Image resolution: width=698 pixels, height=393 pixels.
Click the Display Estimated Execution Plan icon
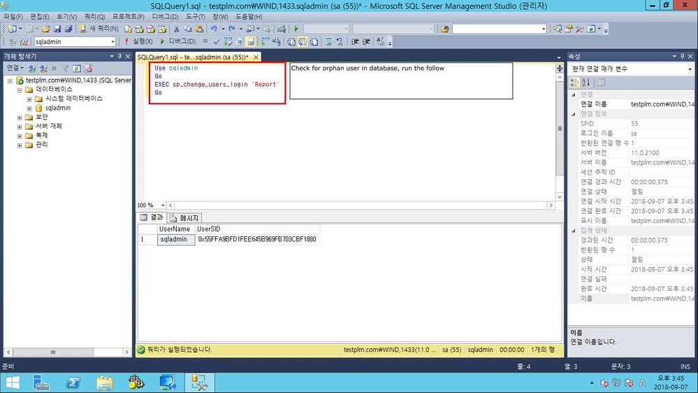pos(228,41)
